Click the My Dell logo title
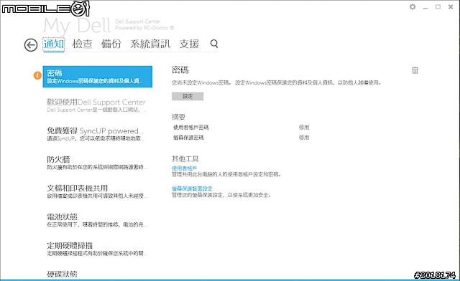This screenshot has width=460, height=281. coord(77,25)
